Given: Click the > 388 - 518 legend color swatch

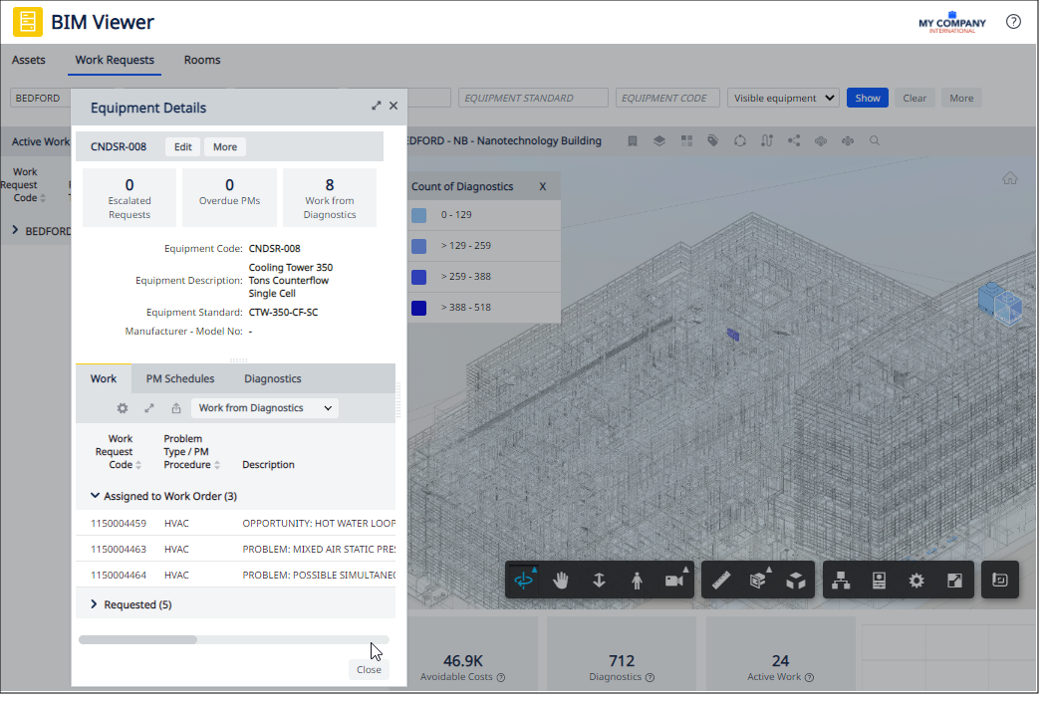Looking at the screenshot, I should (x=419, y=309).
